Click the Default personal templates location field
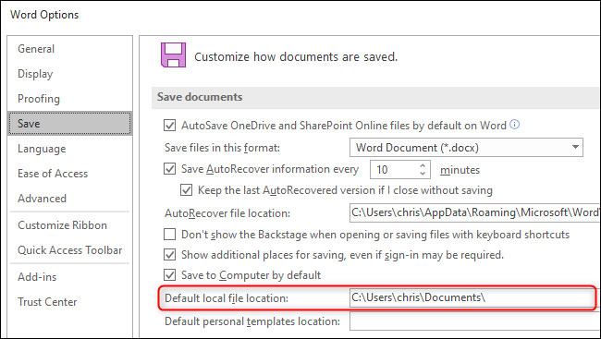The image size is (601, 339). pos(475,321)
